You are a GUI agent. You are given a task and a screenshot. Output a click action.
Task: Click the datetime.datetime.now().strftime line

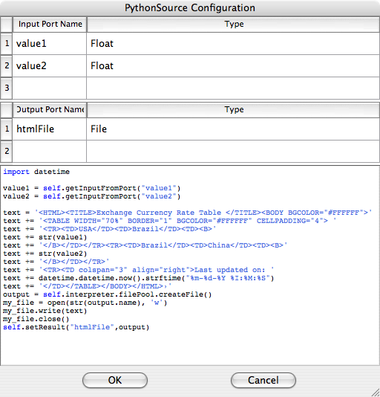(x=138, y=278)
